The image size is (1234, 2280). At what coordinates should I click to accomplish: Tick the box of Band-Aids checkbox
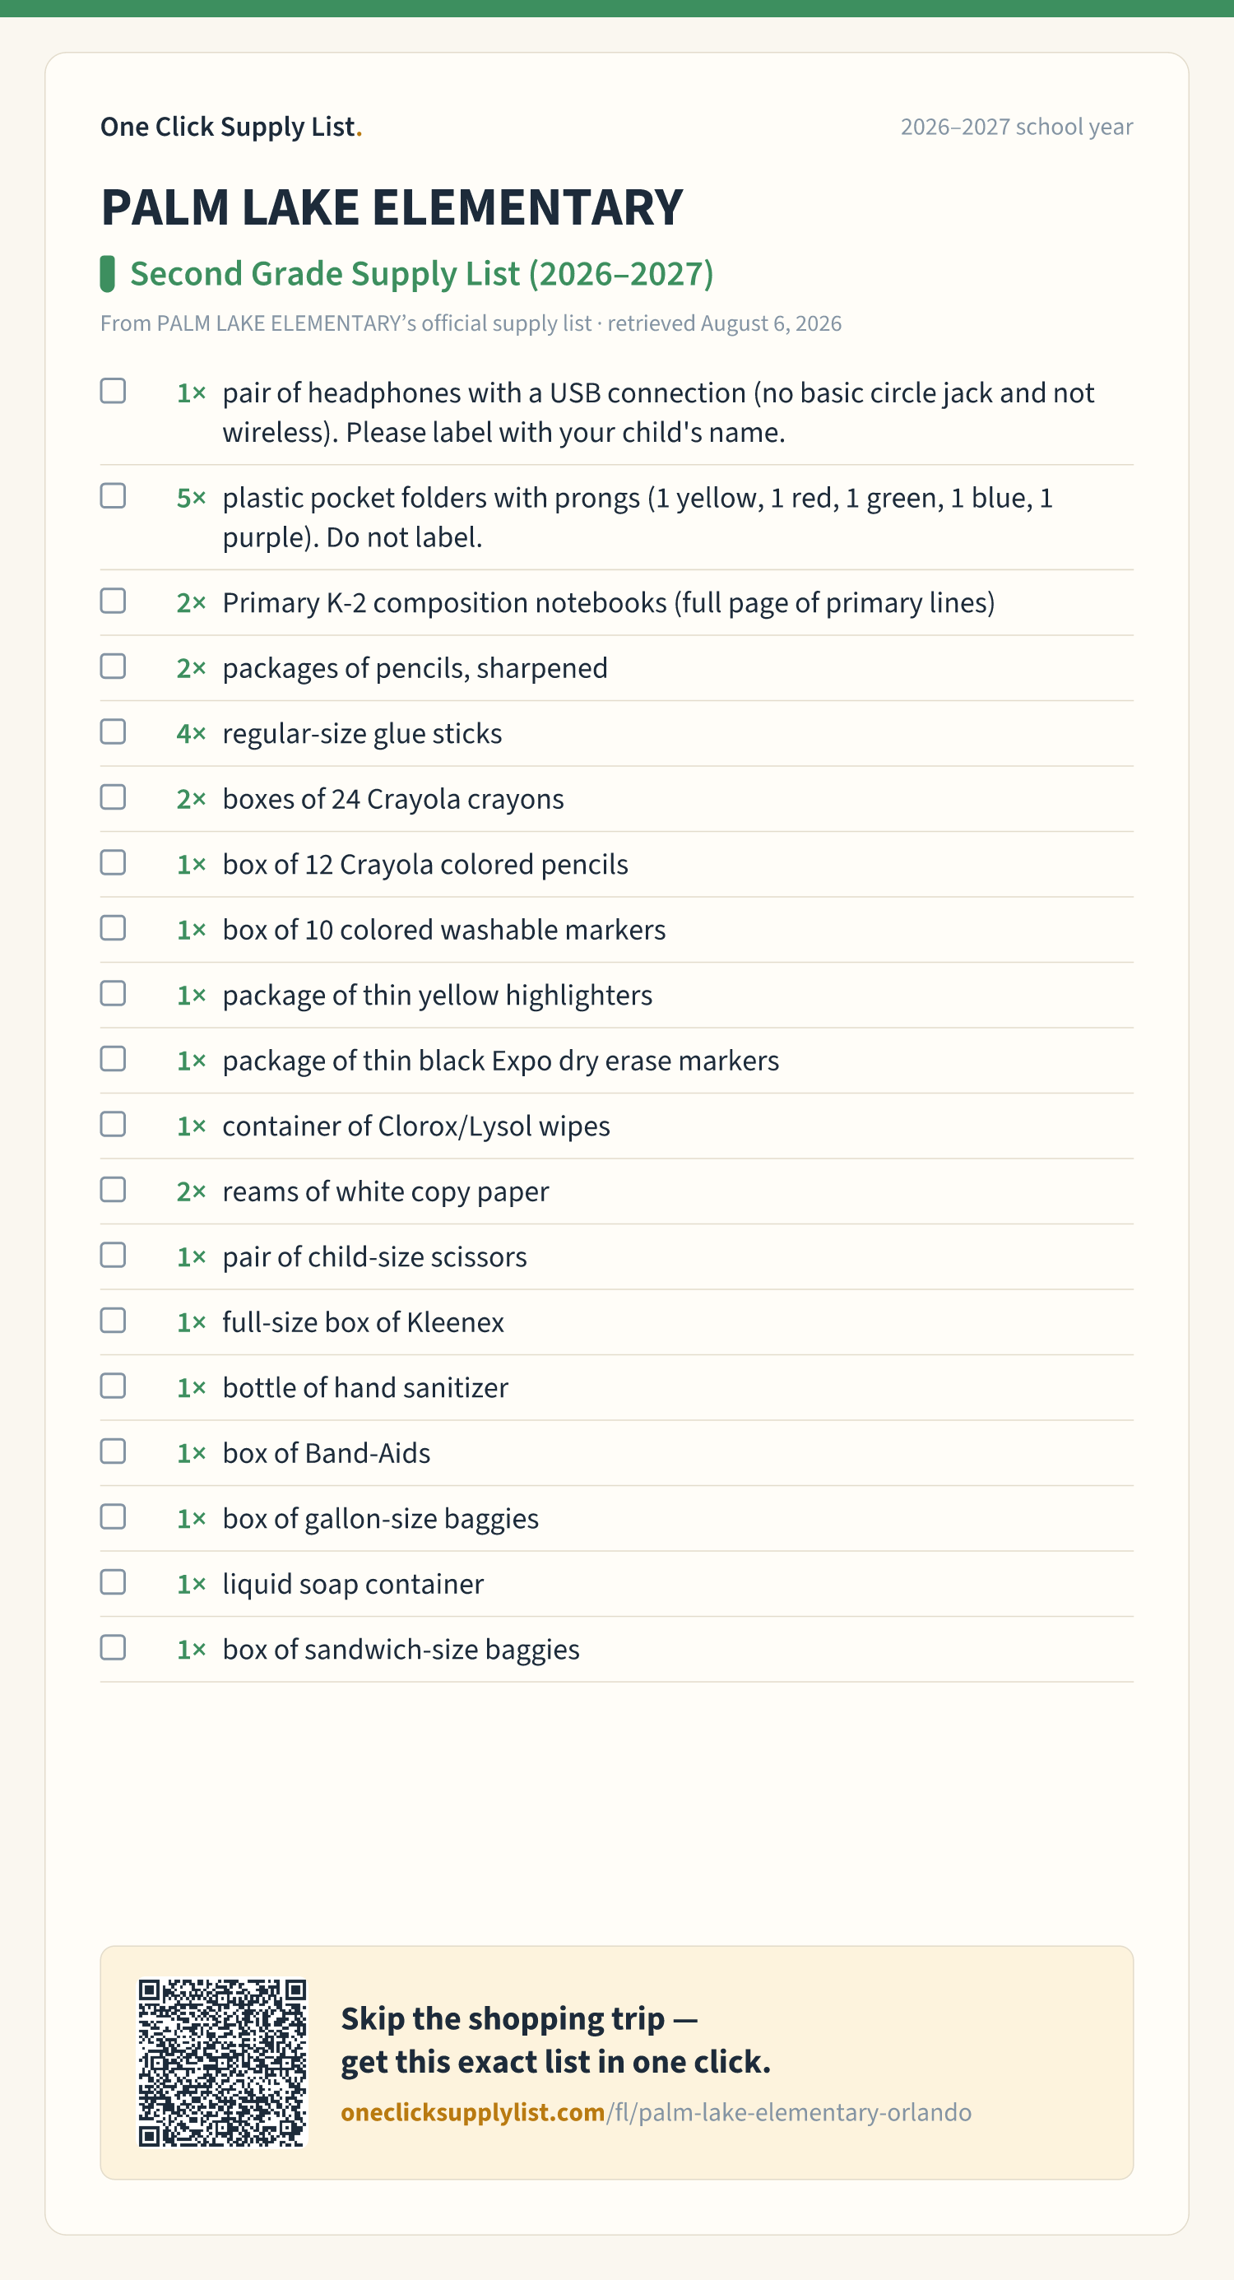[x=113, y=1451]
